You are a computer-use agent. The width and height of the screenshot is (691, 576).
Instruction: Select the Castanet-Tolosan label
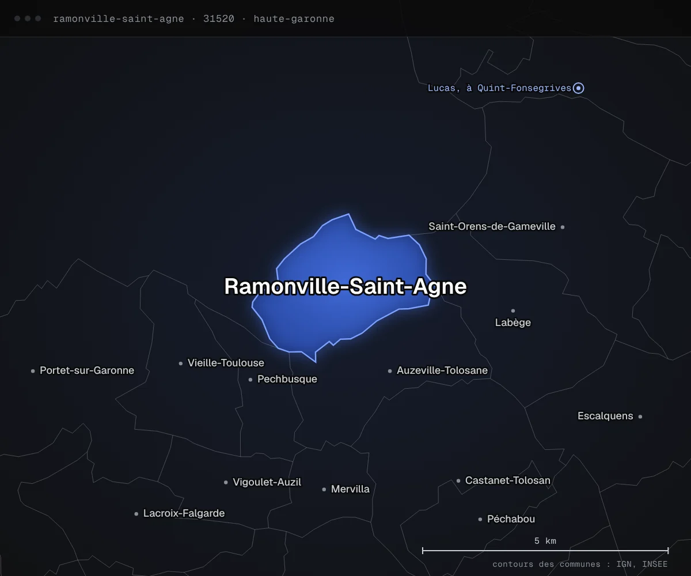[508, 480]
